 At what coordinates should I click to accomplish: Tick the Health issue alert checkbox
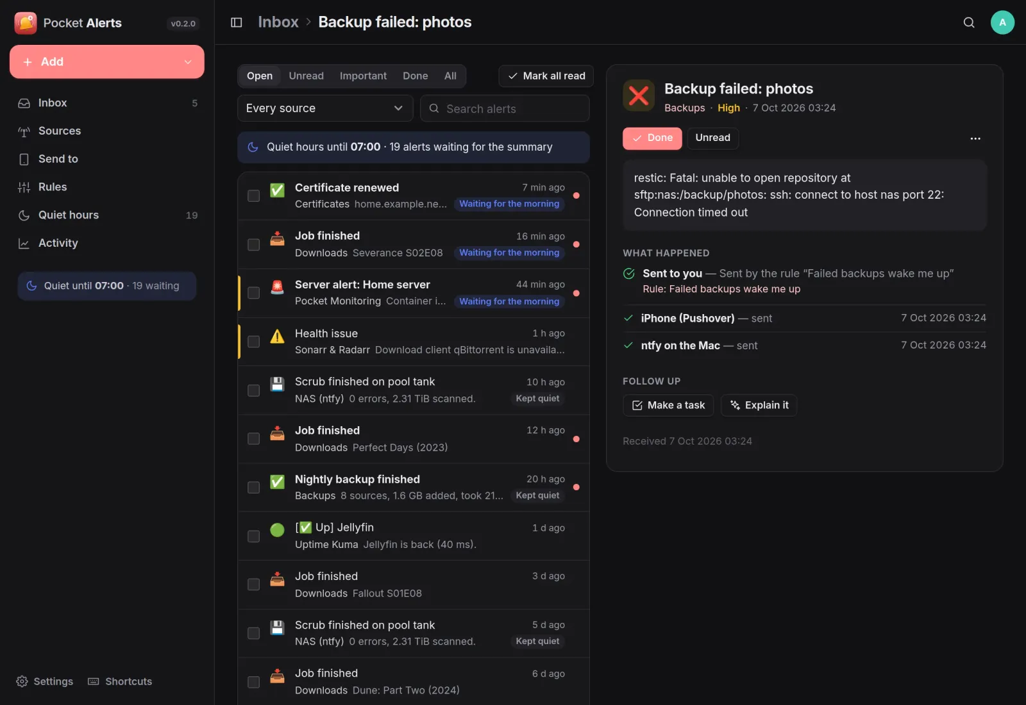point(254,342)
